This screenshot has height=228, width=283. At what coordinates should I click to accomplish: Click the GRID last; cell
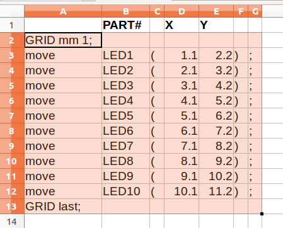click(x=63, y=207)
